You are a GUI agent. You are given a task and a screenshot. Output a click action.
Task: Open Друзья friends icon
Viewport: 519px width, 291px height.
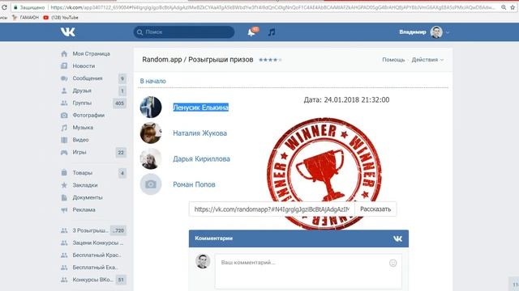pyautogui.click(x=64, y=91)
